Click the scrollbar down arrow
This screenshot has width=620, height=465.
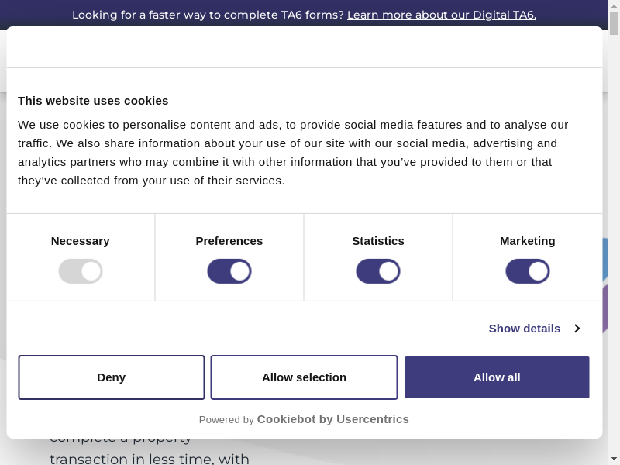(x=614, y=459)
